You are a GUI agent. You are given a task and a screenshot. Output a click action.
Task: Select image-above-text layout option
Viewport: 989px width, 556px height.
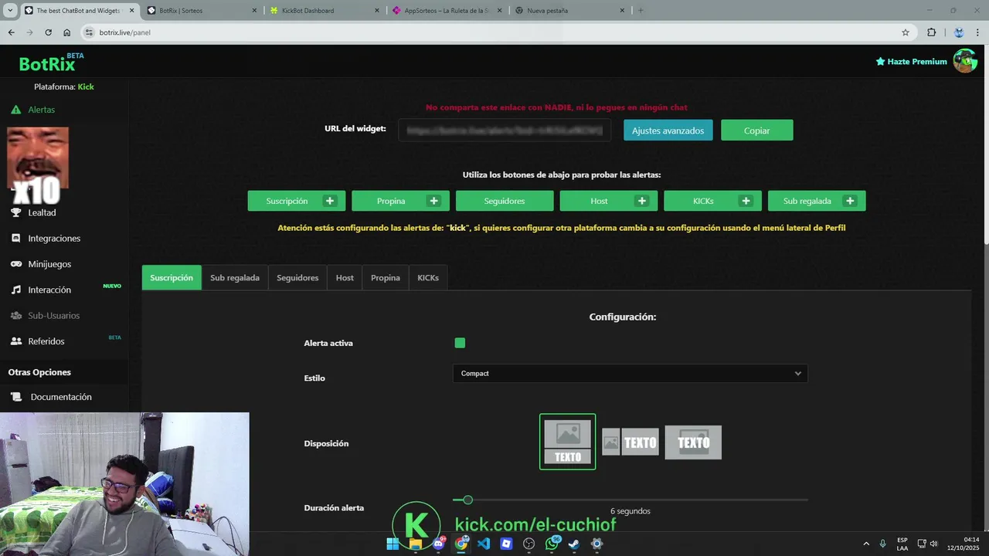(567, 442)
